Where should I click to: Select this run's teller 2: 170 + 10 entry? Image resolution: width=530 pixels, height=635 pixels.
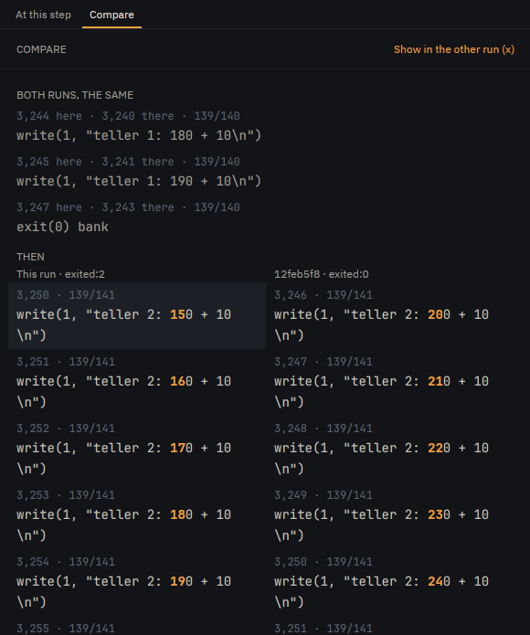137,450
